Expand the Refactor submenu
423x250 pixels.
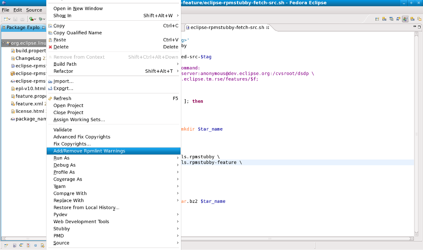click(x=114, y=71)
